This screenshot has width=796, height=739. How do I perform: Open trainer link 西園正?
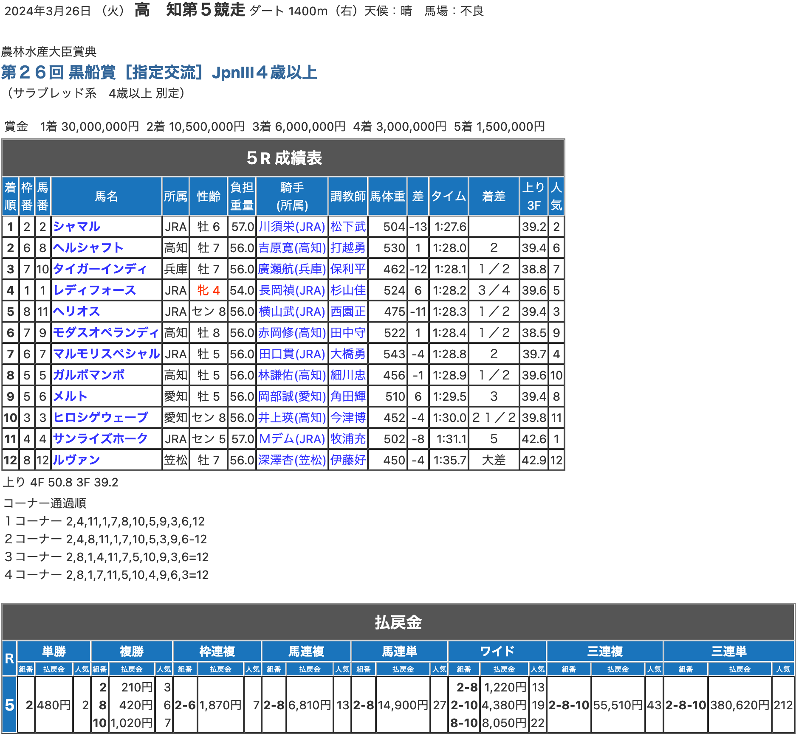point(348,312)
